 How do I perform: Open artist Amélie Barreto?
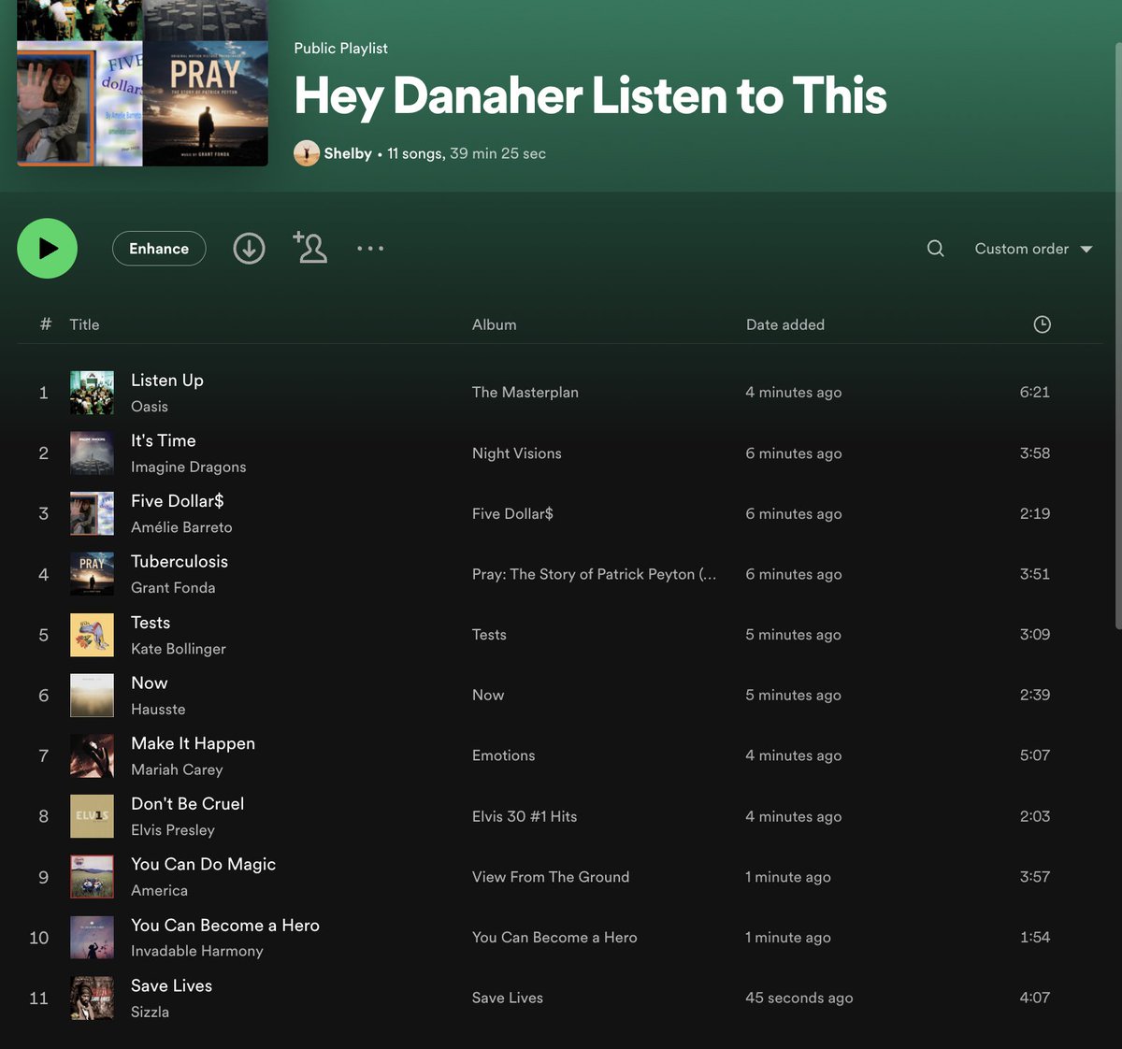click(181, 527)
